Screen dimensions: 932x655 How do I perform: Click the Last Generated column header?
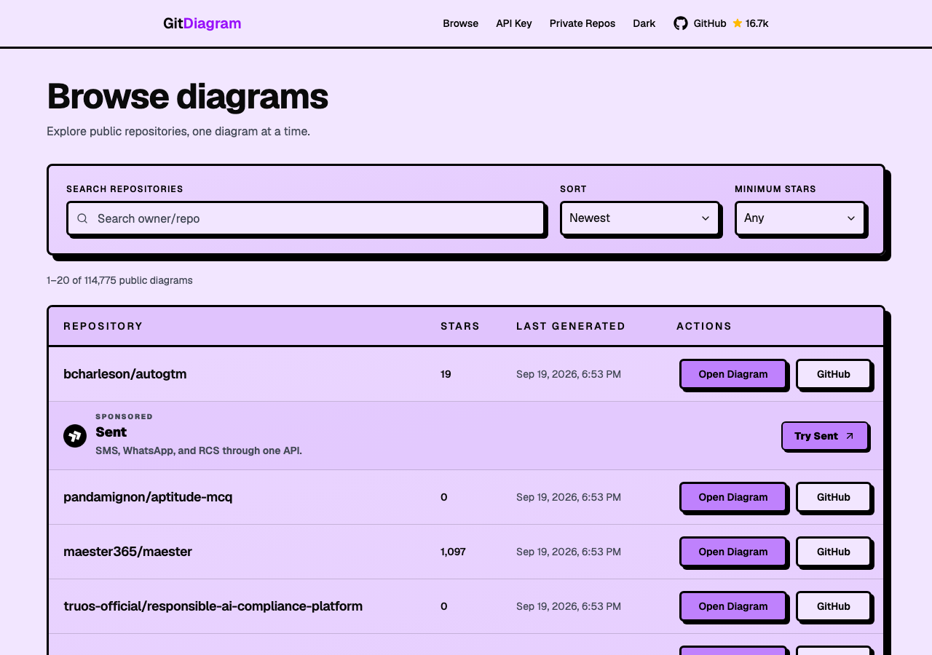571,326
